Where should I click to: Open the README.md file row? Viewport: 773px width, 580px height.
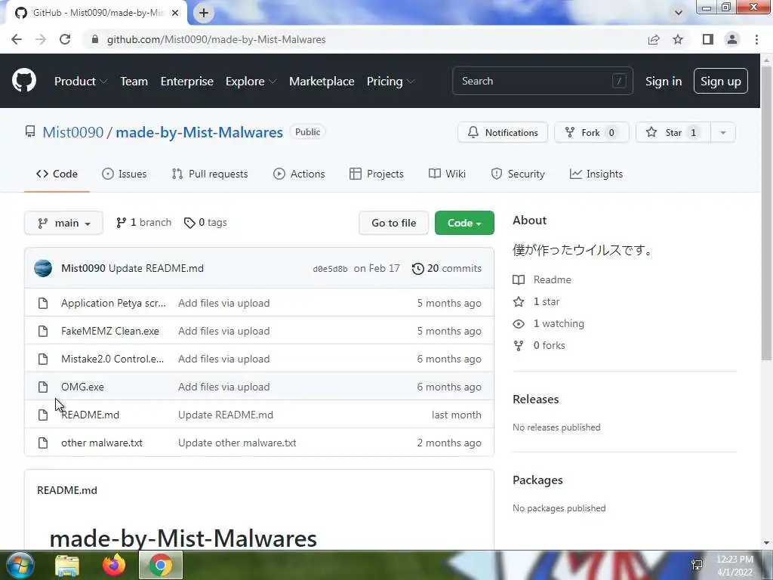click(260, 415)
